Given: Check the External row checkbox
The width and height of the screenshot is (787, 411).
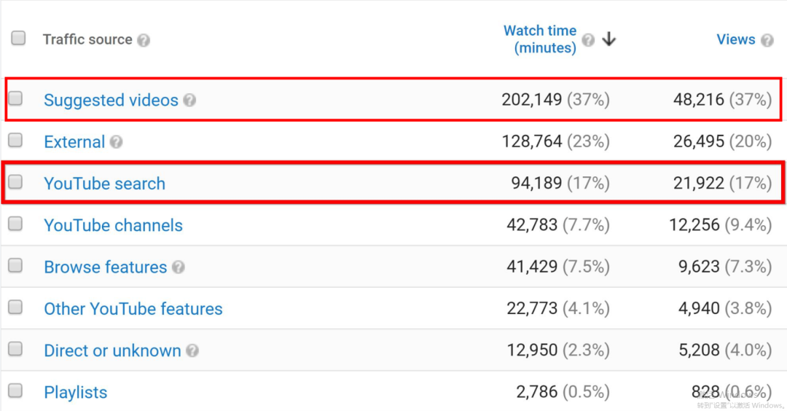Looking at the screenshot, I should [x=15, y=140].
